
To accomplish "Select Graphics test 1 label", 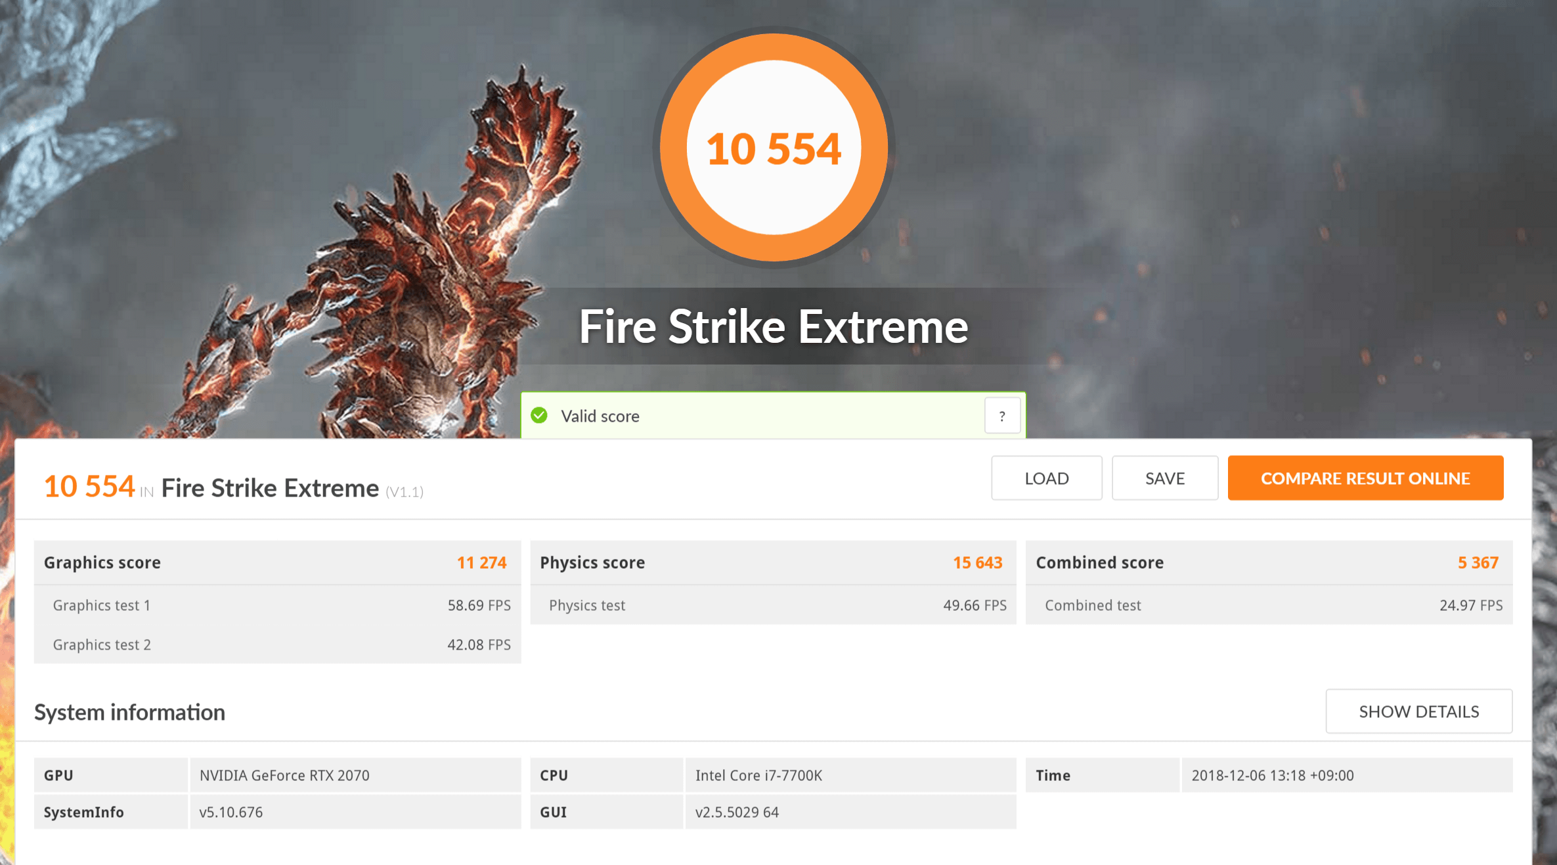I will pos(102,605).
